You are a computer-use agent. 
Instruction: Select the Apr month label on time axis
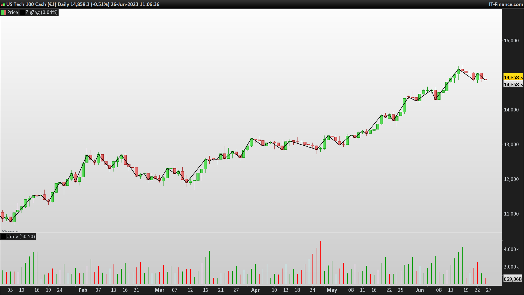pyautogui.click(x=255, y=290)
